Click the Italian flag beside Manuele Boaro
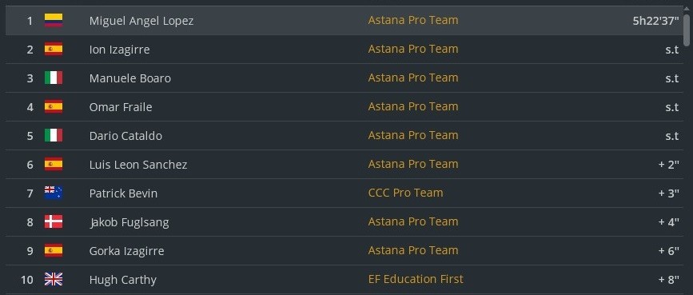 pos(54,78)
